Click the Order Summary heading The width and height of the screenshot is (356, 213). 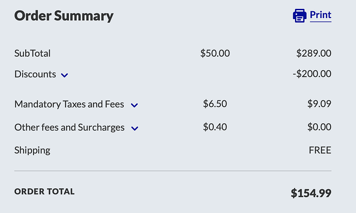[64, 15]
